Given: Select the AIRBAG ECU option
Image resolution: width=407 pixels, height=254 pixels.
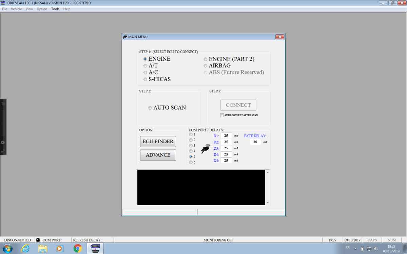Looking at the screenshot, I should point(206,66).
